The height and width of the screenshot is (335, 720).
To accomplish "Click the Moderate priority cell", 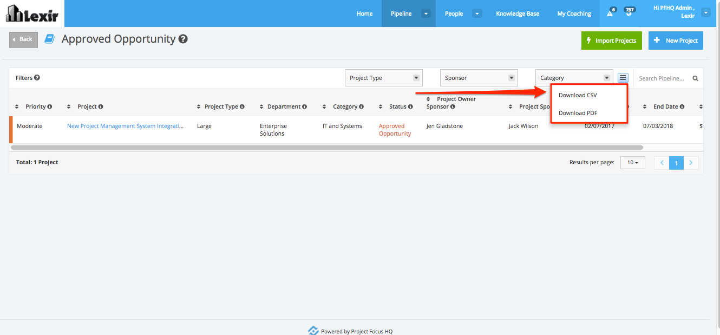I will (x=29, y=126).
